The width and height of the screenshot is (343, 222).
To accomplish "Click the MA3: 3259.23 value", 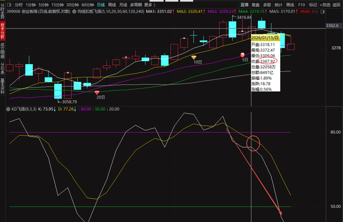I will coord(221,11).
